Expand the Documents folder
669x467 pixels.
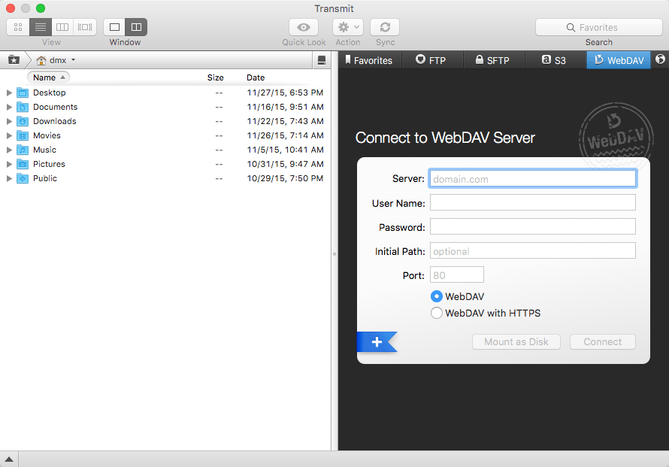[9, 107]
